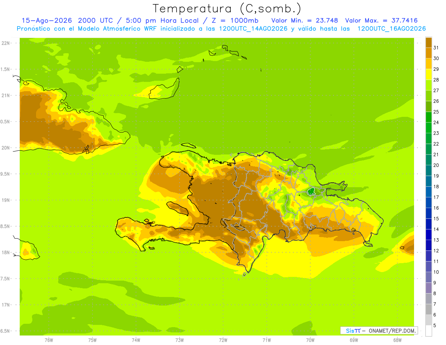The height and width of the screenshot is (345, 446).
Task: Click the '73W' longitude label
Action: 180,340
